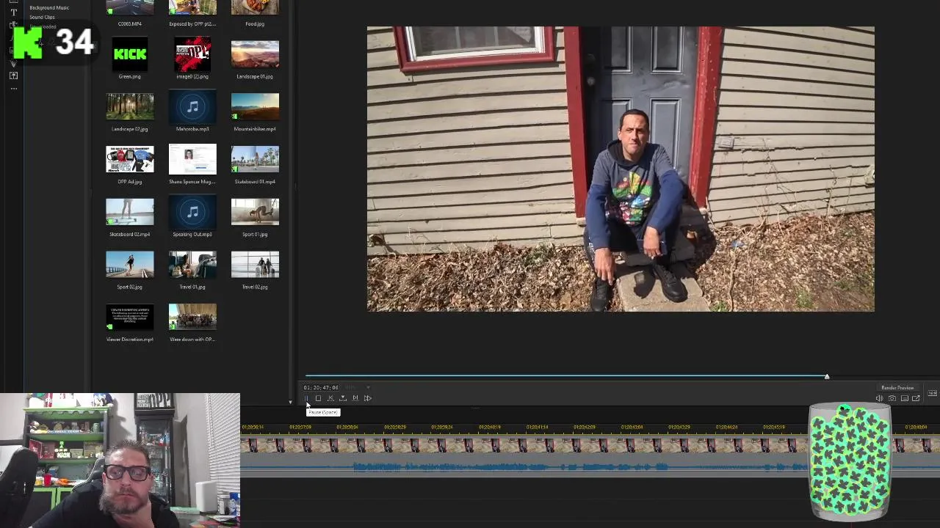Open the preview volume control
The image size is (940, 528).
[x=880, y=398]
